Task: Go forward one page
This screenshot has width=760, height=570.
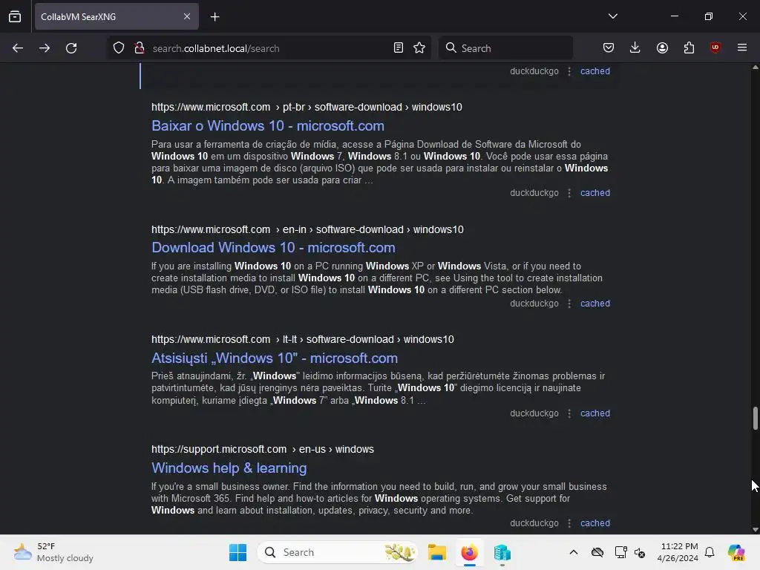Action: click(45, 48)
